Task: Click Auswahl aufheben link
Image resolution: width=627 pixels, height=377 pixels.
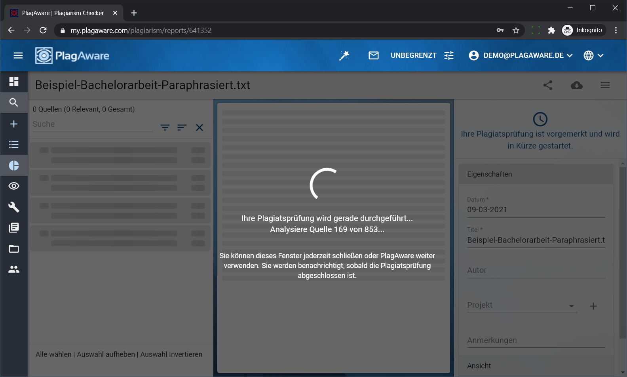Action: click(106, 354)
